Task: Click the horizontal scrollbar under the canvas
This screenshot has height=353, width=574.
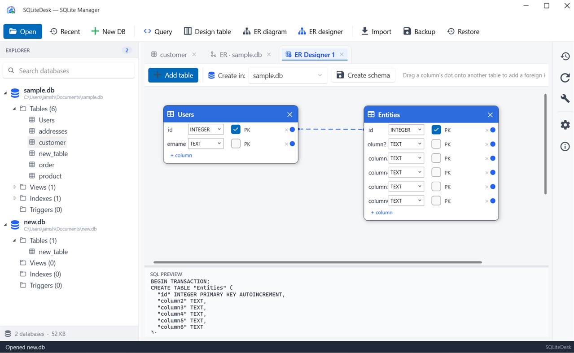Action: 318,262
